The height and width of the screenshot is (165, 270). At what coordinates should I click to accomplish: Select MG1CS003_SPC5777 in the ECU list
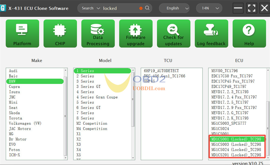(x=229, y=124)
